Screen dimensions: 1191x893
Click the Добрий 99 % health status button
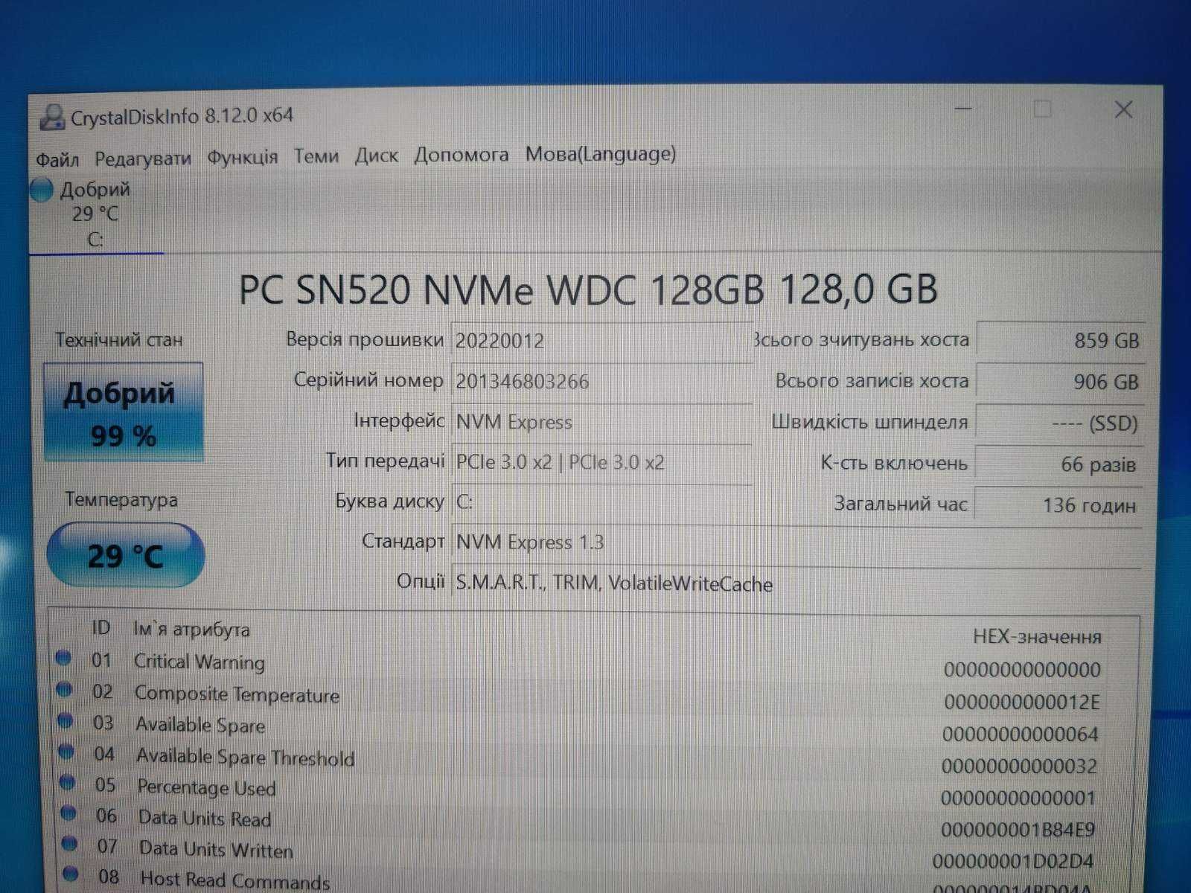(x=124, y=412)
